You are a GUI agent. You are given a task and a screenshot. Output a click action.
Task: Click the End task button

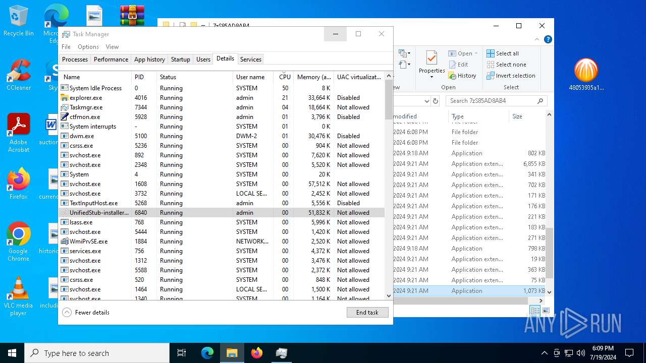pyautogui.click(x=367, y=313)
